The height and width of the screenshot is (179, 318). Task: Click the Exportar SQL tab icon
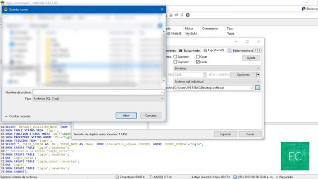205,50
